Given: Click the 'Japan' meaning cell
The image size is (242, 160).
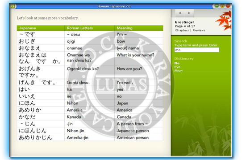Looking at the screenshot, I should pos(139,103).
